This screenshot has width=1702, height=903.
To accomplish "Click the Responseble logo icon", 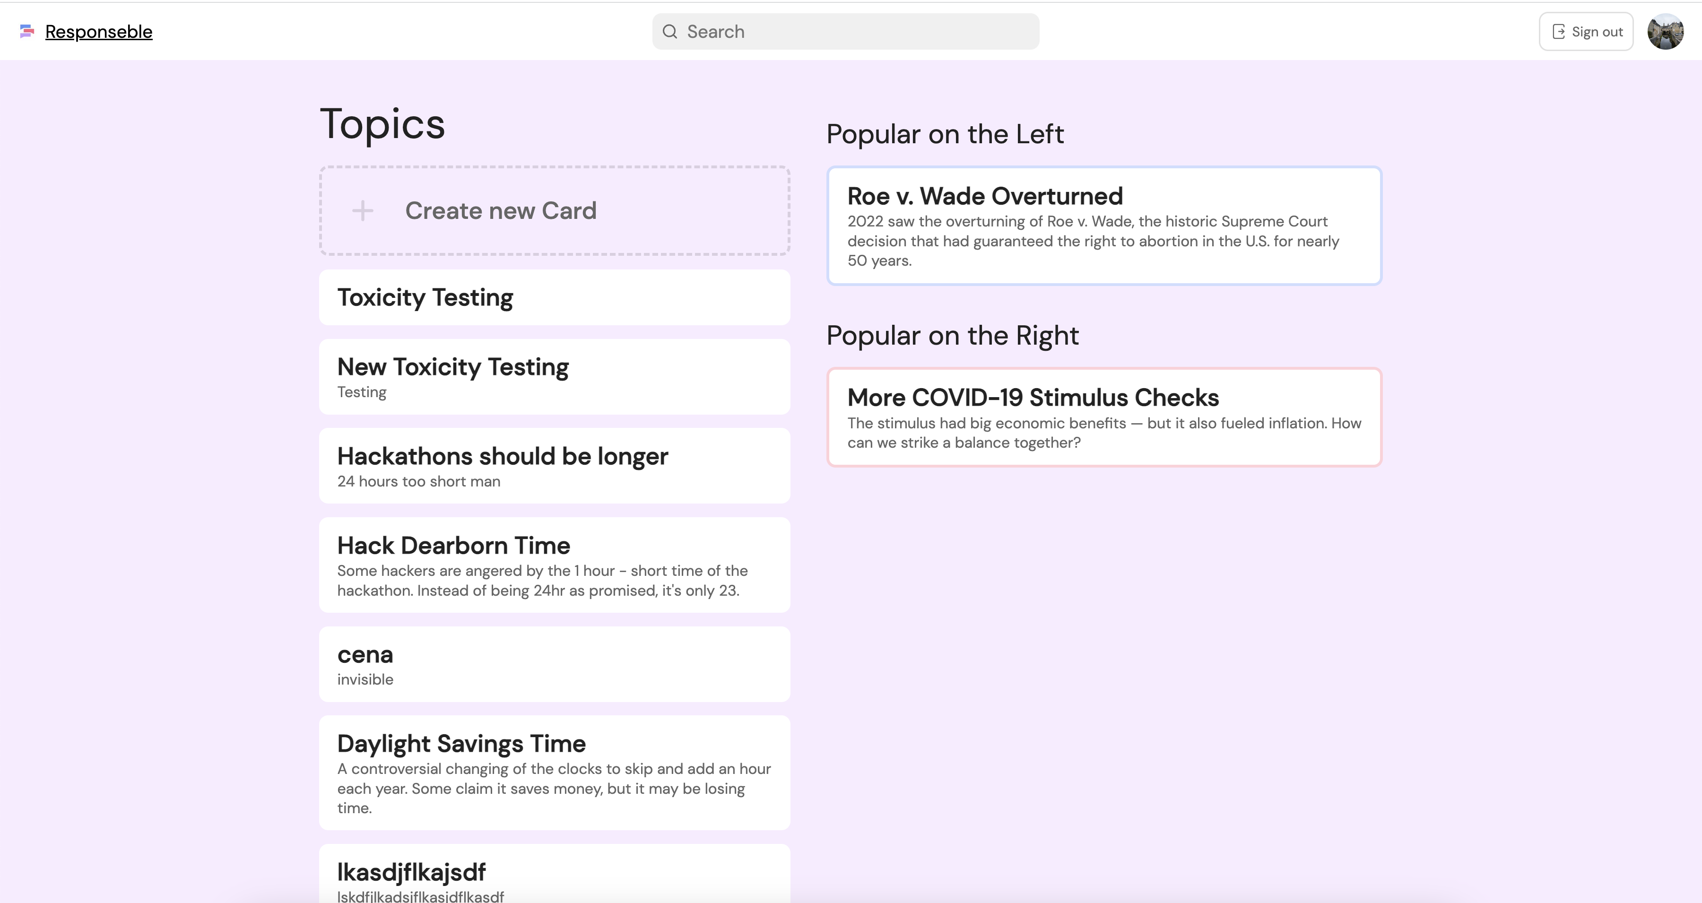I will 27,31.
